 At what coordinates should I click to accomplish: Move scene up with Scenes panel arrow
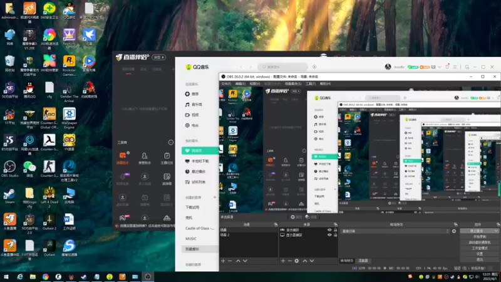(x=238, y=261)
